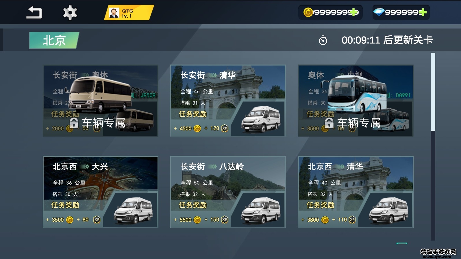Open the 北京西 to 大兴 mission
This screenshot has height=259, width=461.
point(101,192)
